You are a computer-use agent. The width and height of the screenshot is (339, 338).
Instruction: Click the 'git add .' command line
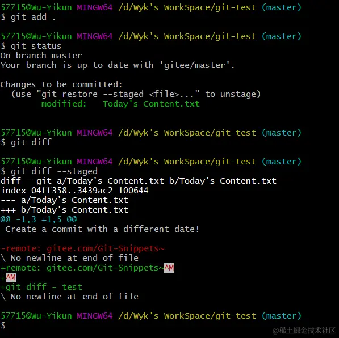coord(28,17)
